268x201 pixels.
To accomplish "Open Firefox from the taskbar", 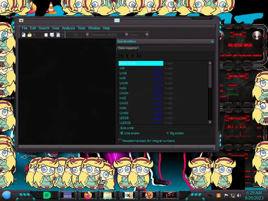I will pos(88,195).
